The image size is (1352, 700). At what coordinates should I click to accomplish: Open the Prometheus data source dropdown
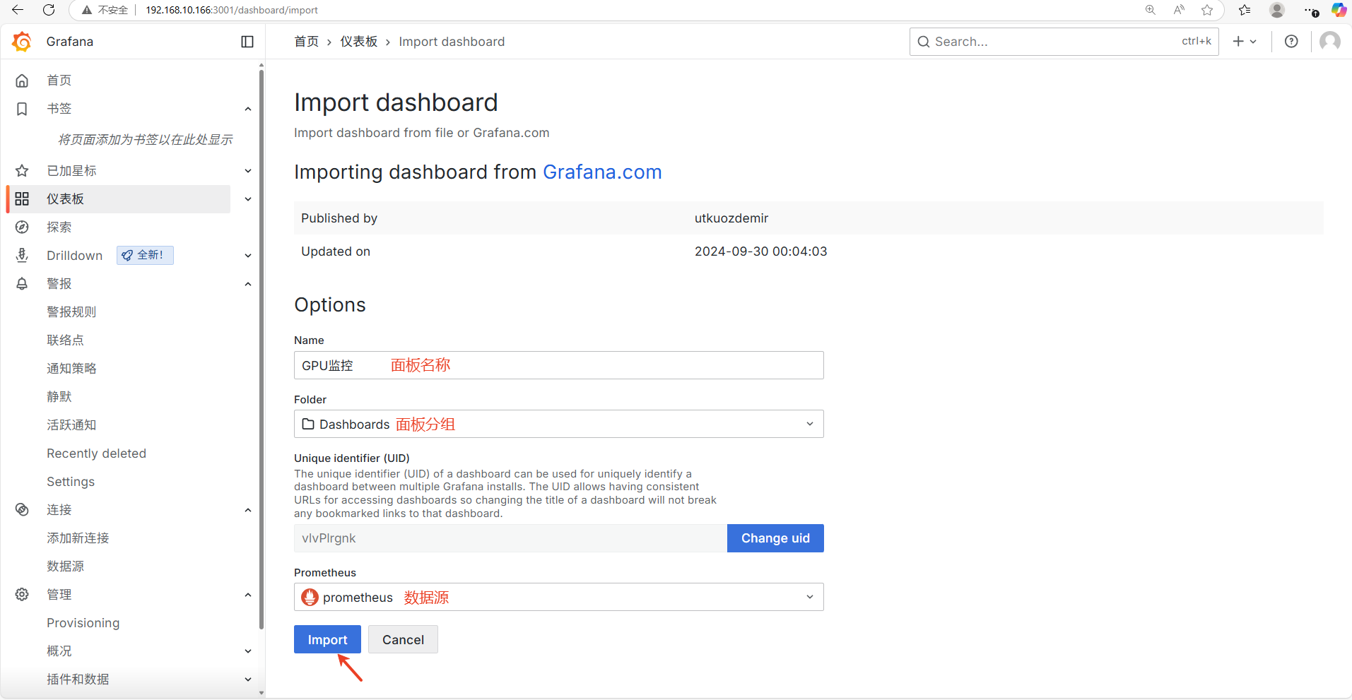pos(558,597)
